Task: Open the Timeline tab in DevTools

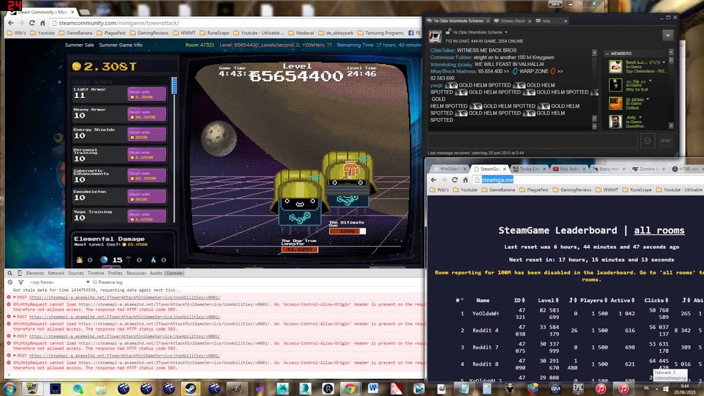Action: click(x=96, y=273)
